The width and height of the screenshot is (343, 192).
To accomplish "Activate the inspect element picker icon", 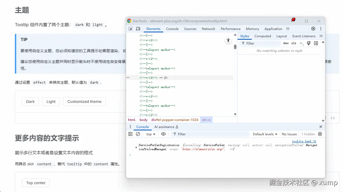I will click(x=131, y=29).
